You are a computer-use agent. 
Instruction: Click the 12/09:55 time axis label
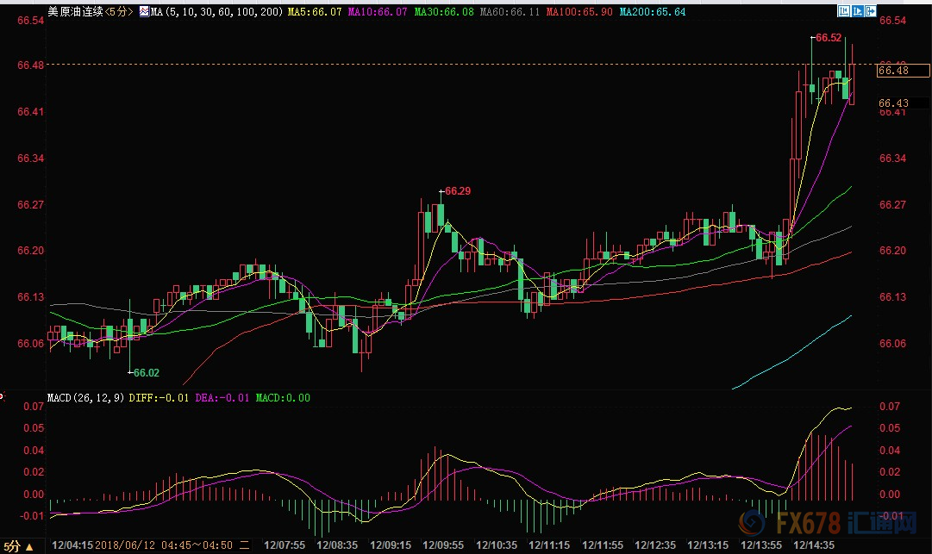click(x=442, y=545)
